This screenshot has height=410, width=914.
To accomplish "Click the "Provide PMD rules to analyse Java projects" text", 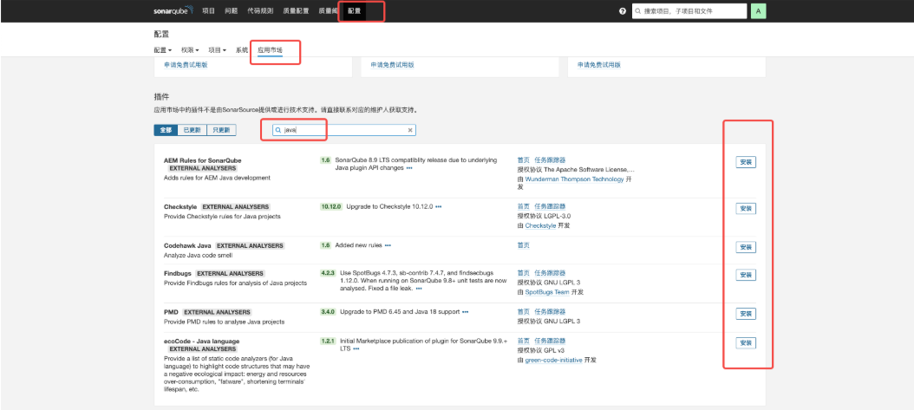I will [x=225, y=322].
